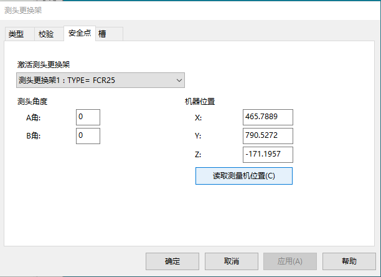Viewport: 381px width, 277px height.
Task: Select the 安全点 tab
Action: coord(80,33)
